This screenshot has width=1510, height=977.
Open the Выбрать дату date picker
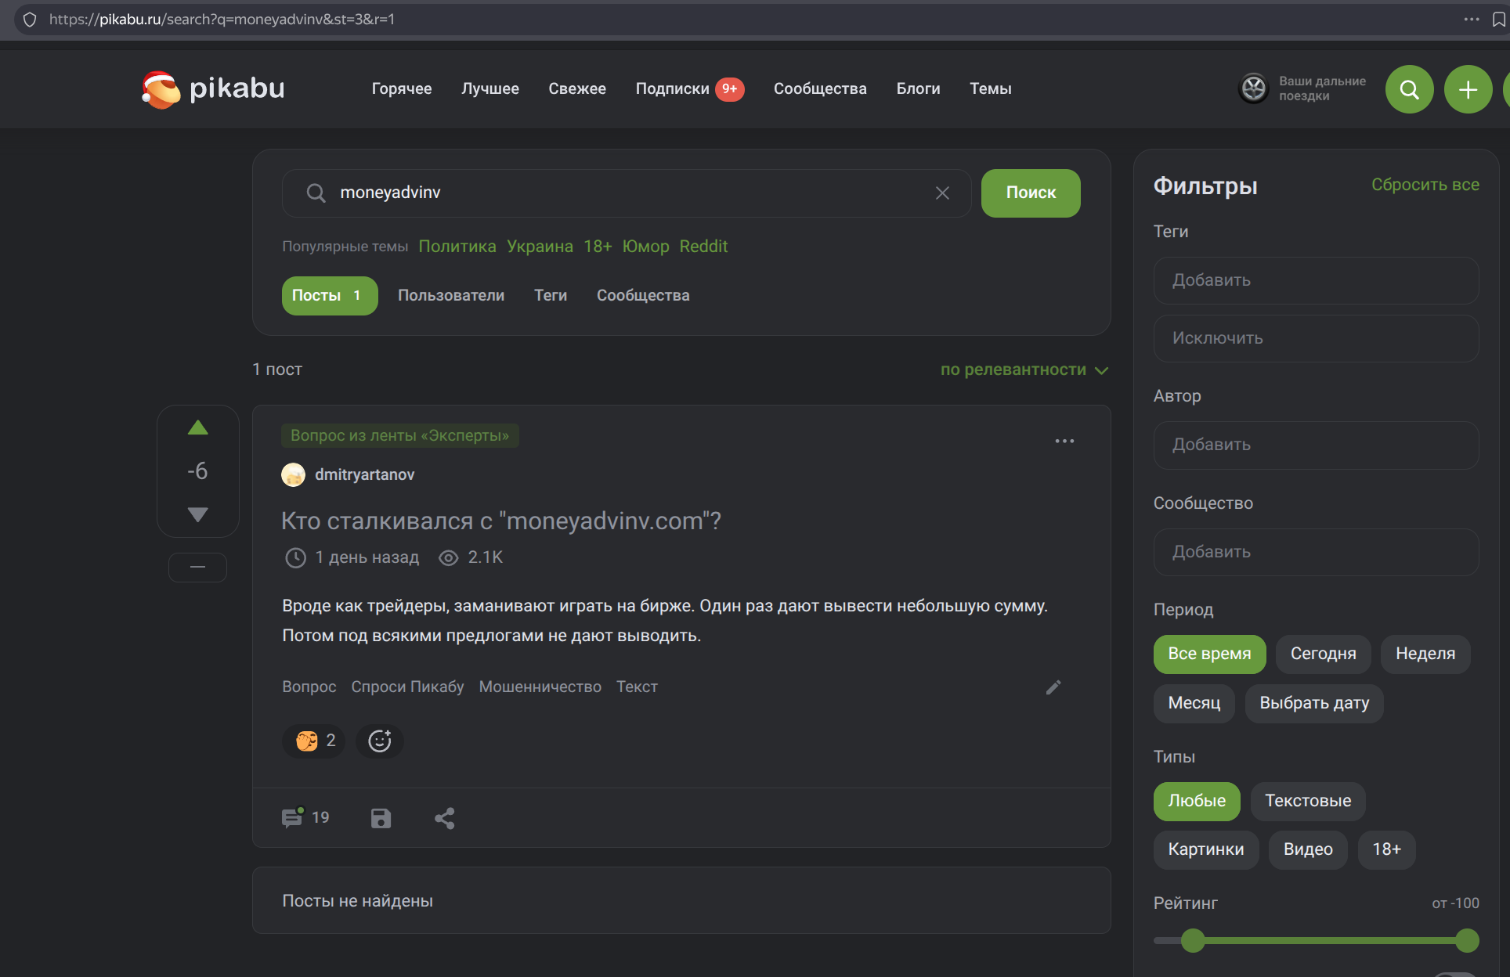(x=1314, y=704)
